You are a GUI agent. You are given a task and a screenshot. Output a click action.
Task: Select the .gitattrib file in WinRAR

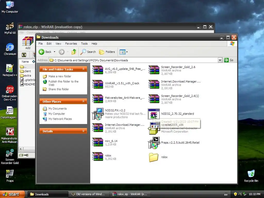[x=27, y=80]
